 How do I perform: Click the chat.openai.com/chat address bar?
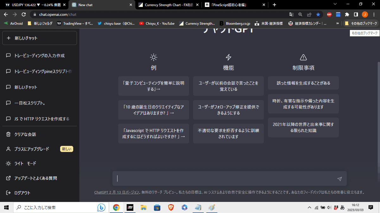158,15
